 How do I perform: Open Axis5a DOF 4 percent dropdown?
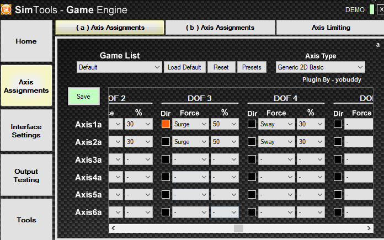[311, 194]
